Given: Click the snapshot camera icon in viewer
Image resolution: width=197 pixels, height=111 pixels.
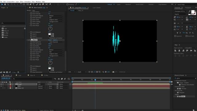Looking at the screenshot, I should point(113,72).
